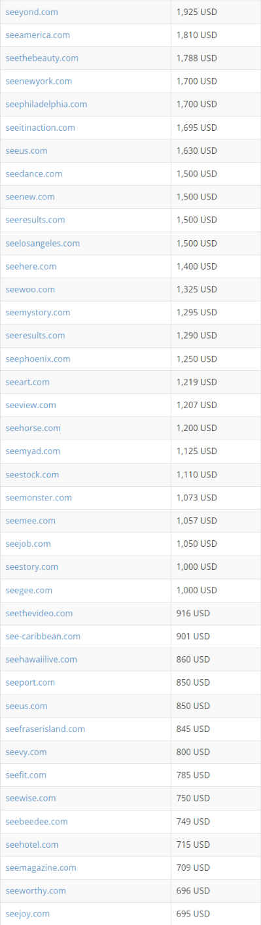261x925 pixels.
Task: Open see-caribbean.com domain link
Action: (x=43, y=636)
